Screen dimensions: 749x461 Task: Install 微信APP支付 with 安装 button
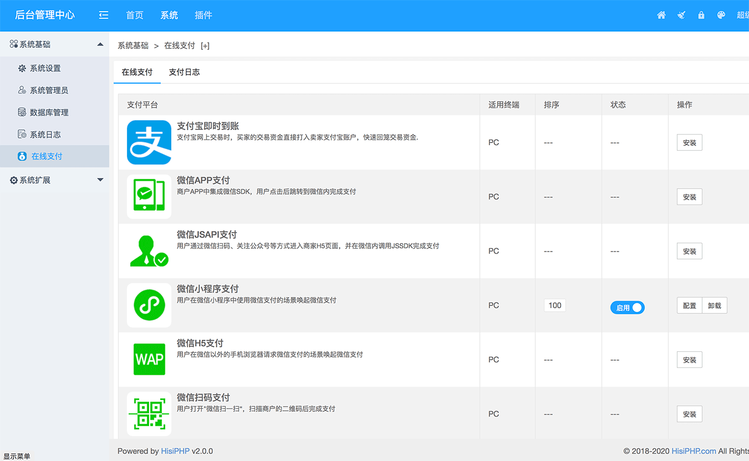pos(690,197)
